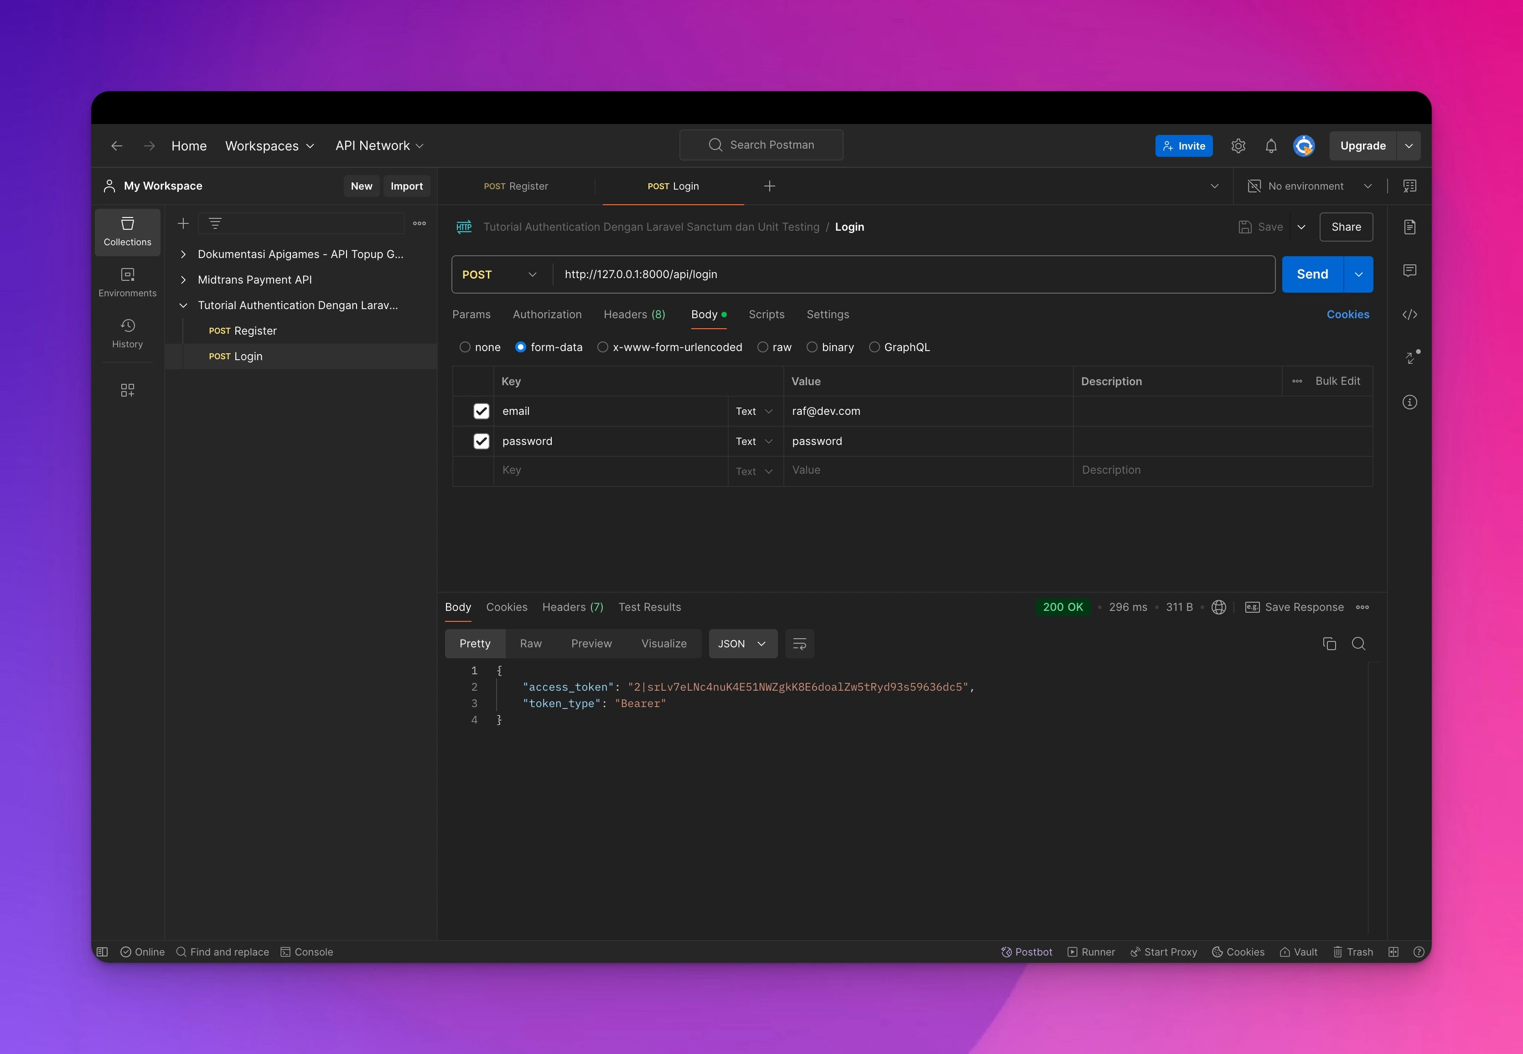This screenshot has width=1523, height=1054.
Task: Click the Cookies link beside request tabs
Action: [1347, 315]
